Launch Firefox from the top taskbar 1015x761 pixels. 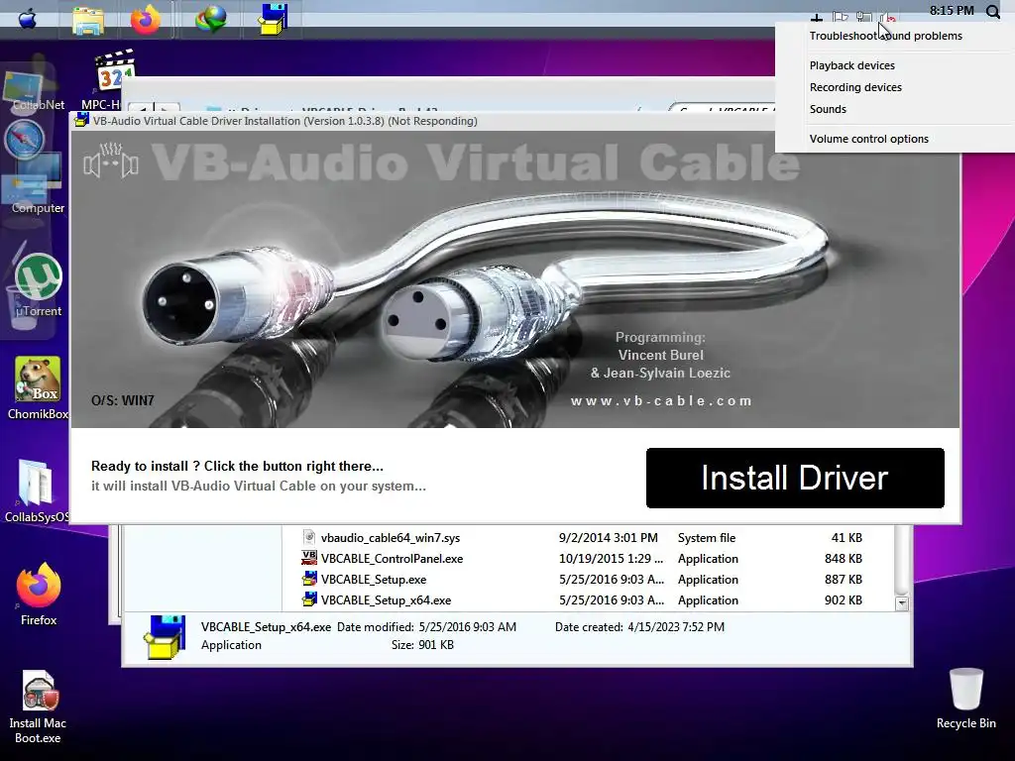point(146,20)
